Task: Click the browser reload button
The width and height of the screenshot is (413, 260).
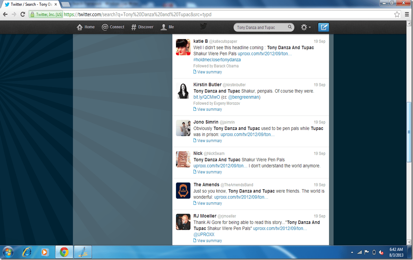Action: tap(23, 14)
